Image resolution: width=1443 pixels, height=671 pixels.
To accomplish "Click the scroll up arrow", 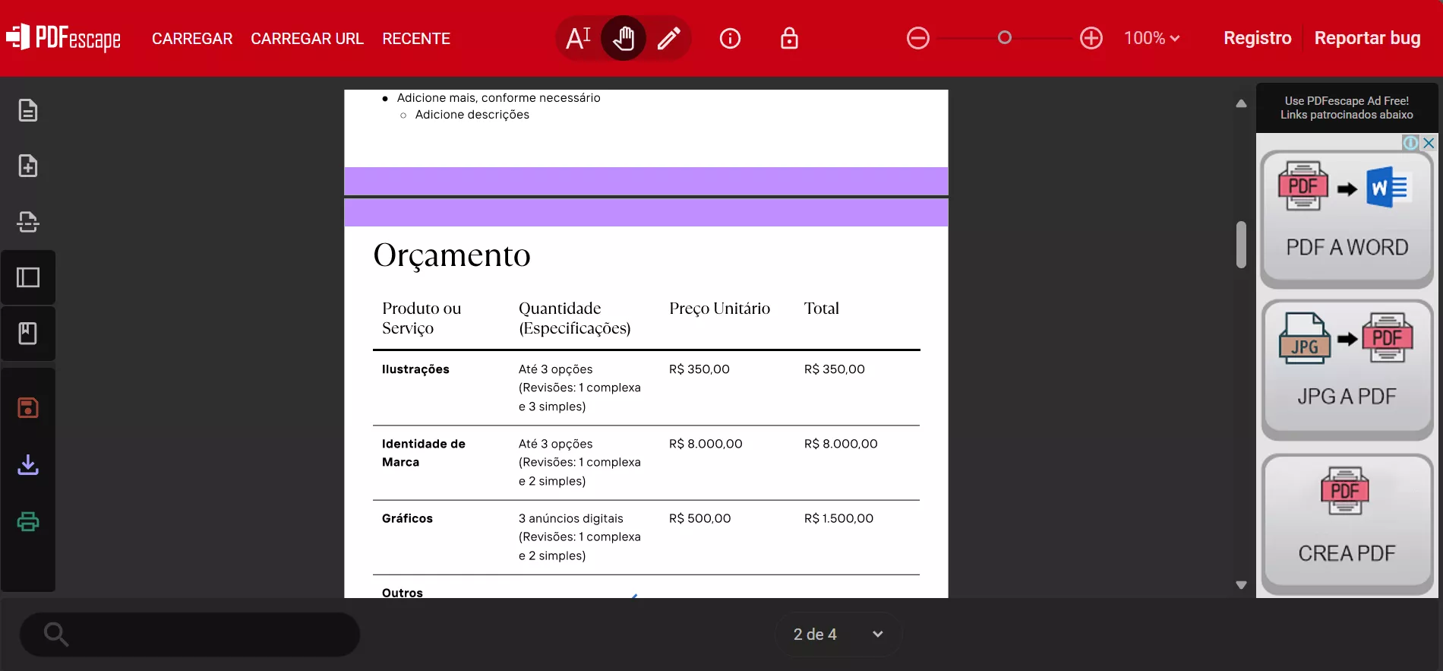I will click(1241, 103).
